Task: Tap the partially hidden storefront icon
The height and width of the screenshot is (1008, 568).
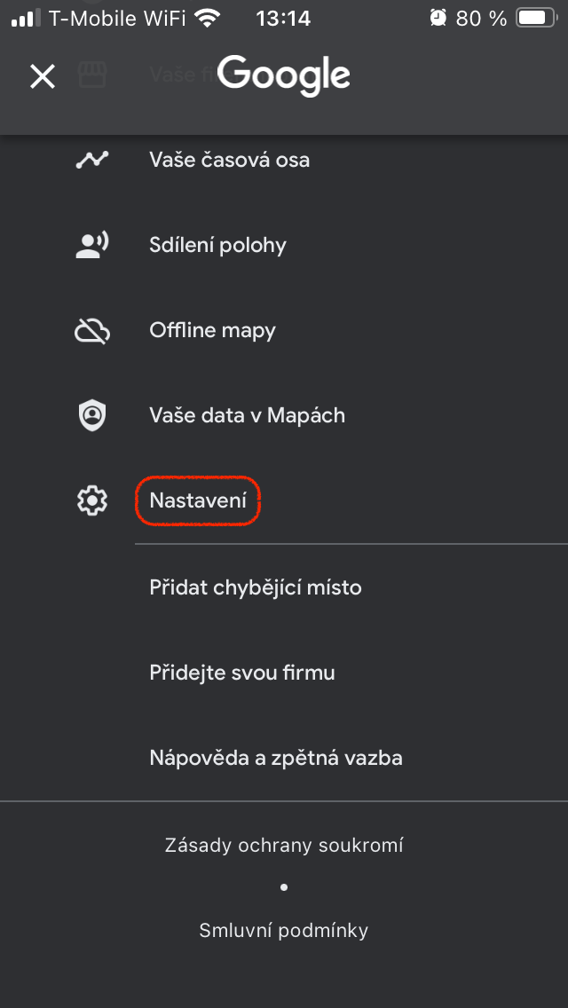Action: coord(91,75)
